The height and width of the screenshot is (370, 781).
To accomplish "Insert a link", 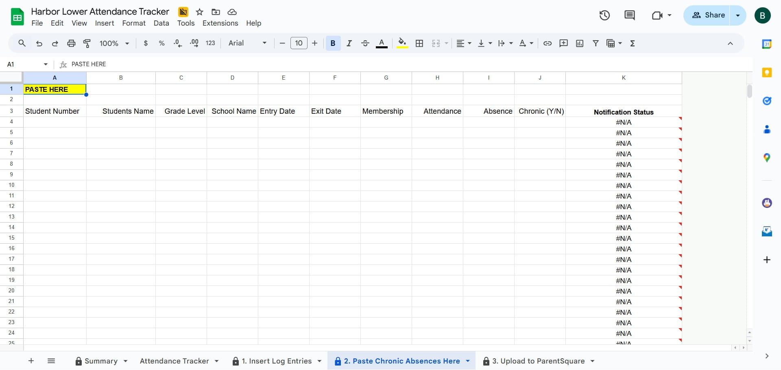I will 548,43.
